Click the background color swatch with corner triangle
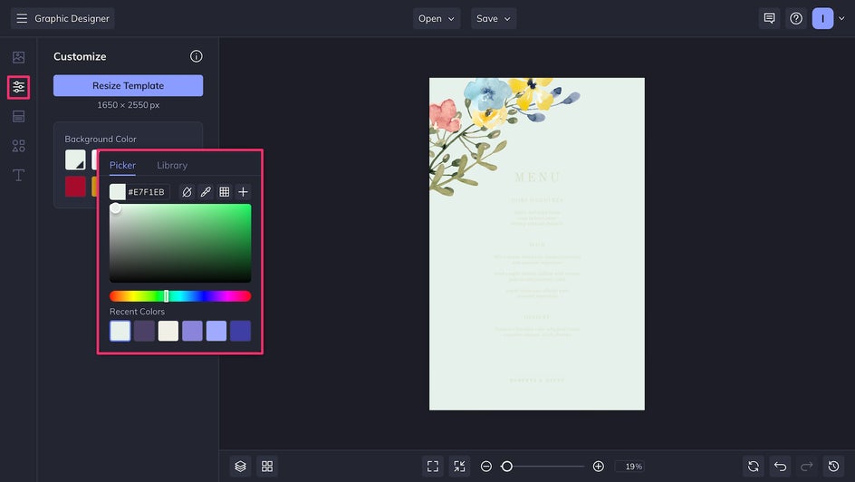This screenshot has height=482, width=855. pos(75,159)
